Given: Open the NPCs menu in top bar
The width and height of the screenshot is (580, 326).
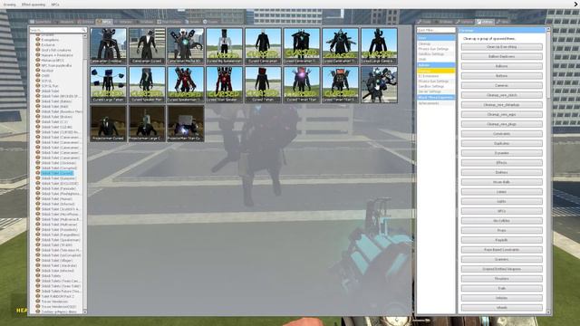Looking at the screenshot, I should (x=55, y=5).
